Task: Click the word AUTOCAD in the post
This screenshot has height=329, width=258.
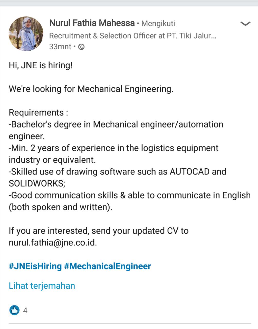Action: tap(189, 171)
